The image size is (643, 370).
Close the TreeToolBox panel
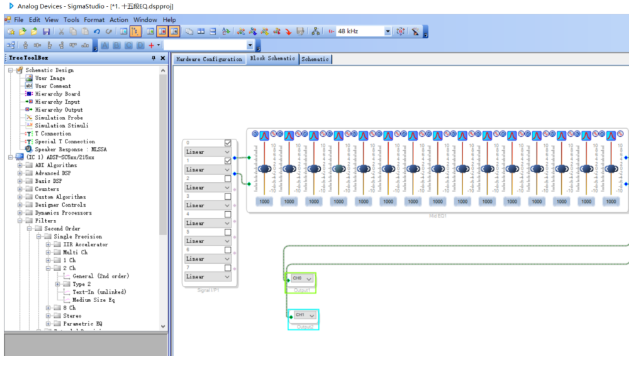[163, 58]
